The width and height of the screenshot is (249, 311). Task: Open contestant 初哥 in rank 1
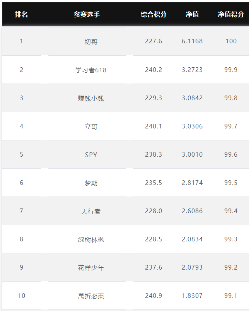[x=91, y=42]
